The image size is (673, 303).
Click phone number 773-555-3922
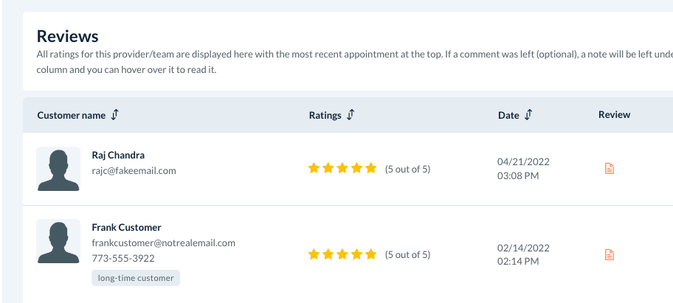123,258
